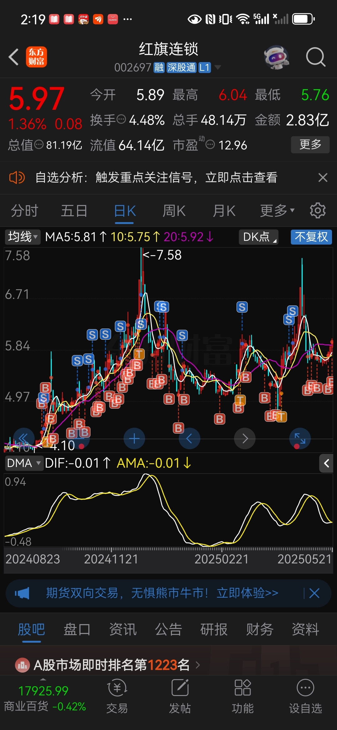Tap the DIF:-0.01 indicator value
This screenshot has height=730, width=337.
[77, 463]
